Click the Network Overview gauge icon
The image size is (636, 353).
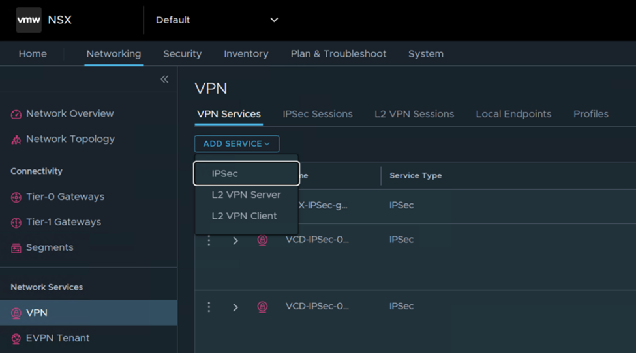tap(16, 115)
